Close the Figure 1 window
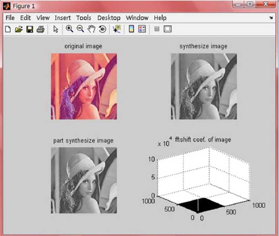Viewport: 279px width, 236px height. 266,4
